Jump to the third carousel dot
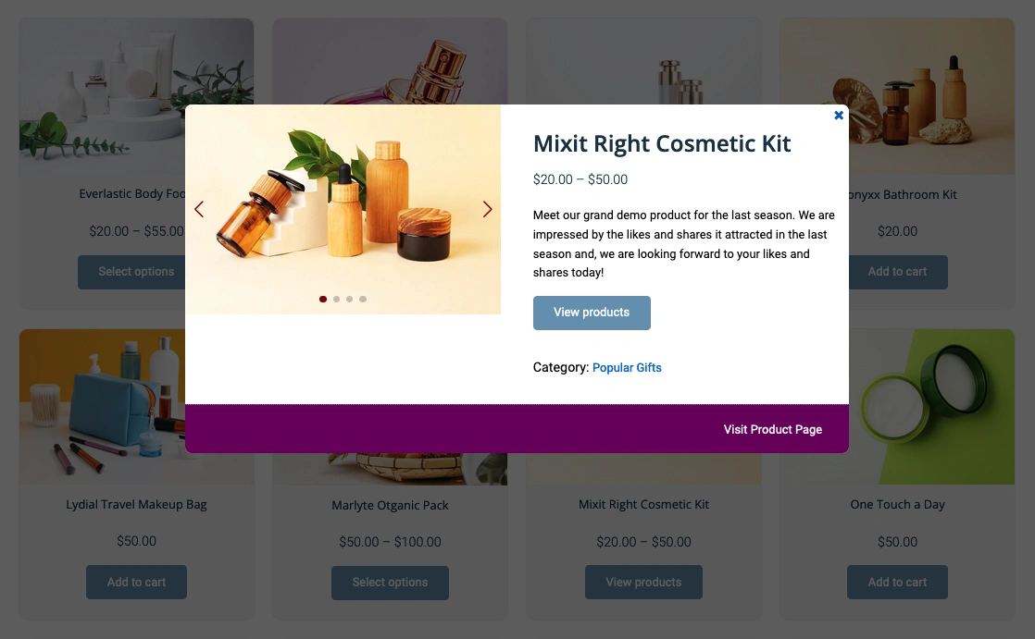Viewport: 1035px width, 639px height. [350, 300]
